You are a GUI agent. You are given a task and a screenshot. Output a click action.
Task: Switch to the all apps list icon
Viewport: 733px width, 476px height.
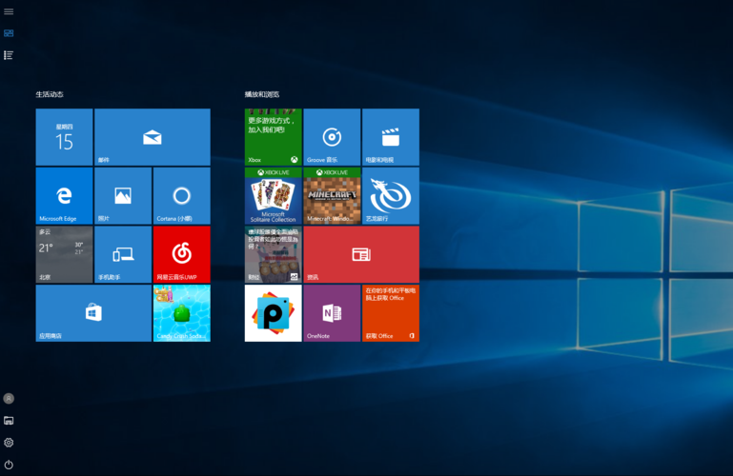pos(9,55)
